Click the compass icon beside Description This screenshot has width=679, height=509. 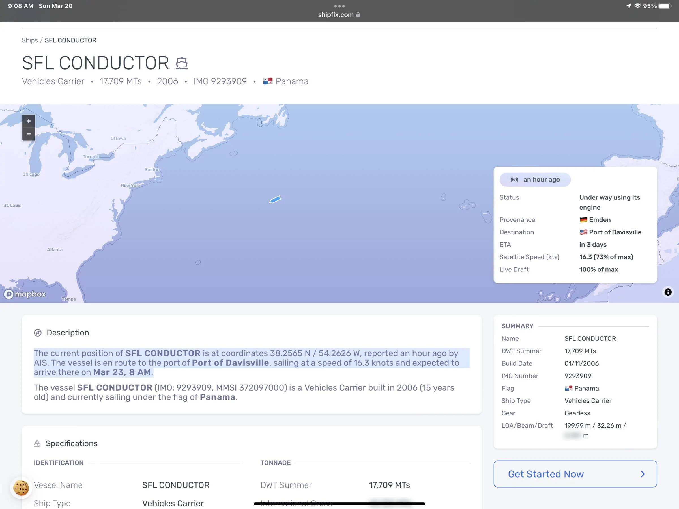pos(38,333)
